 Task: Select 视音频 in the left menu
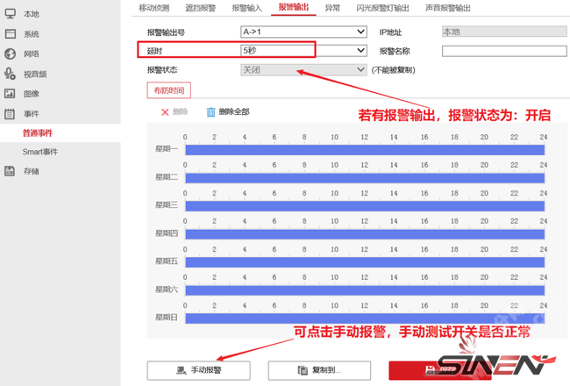[35, 75]
